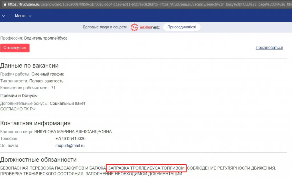Click the Телефон: label
Image resolution: width=292 pixels, height=178 pixels.
pyautogui.click(x=9, y=139)
